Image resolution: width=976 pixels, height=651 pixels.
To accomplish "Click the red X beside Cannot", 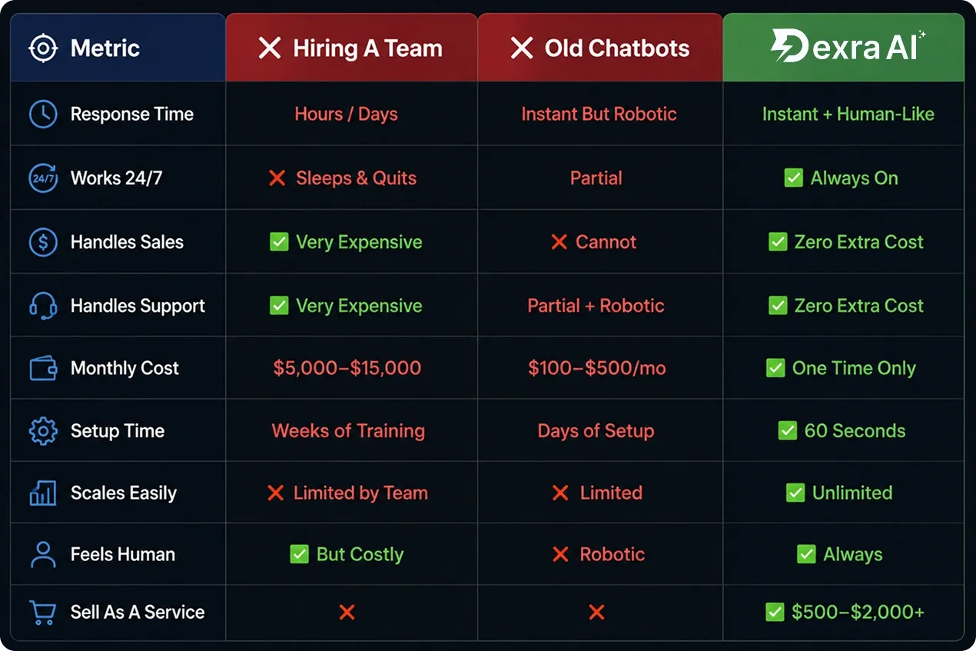I will 559,242.
